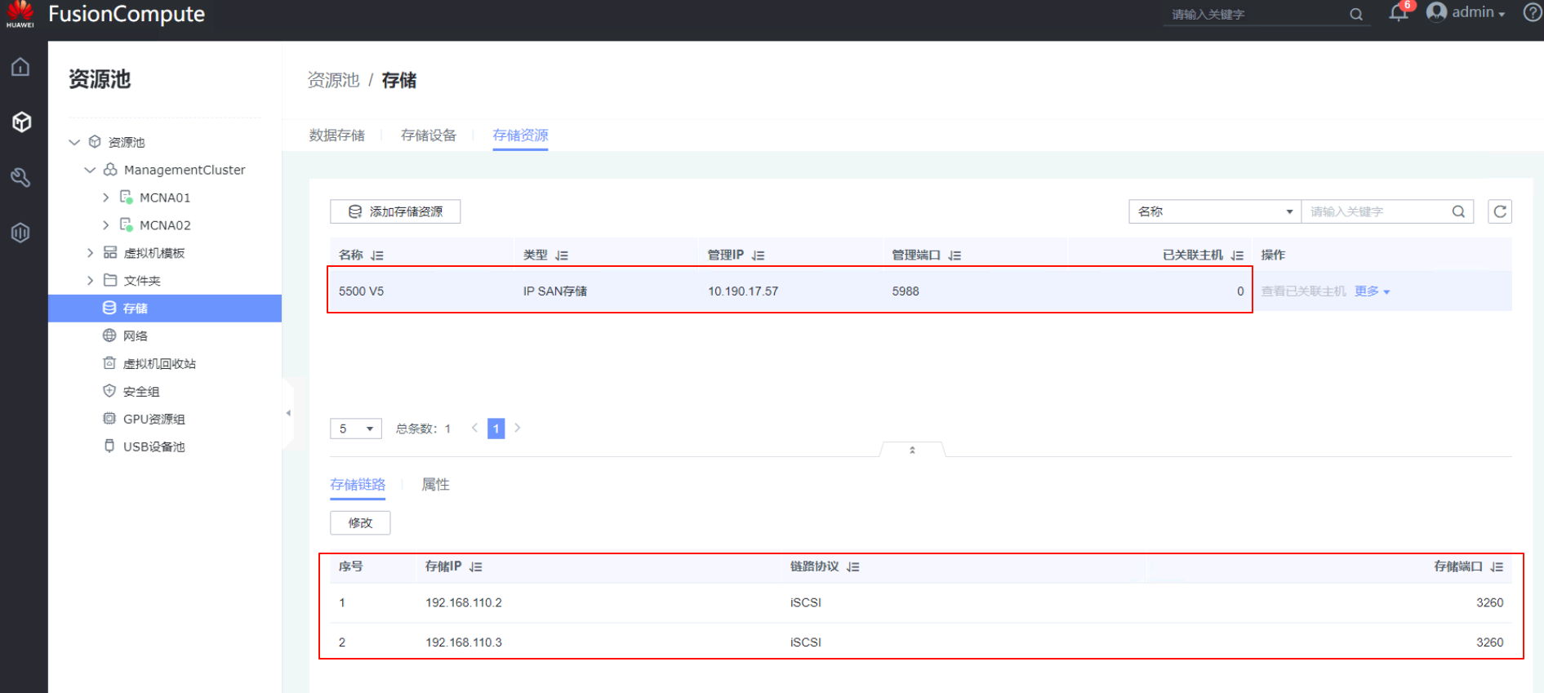
Task: Refresh the storage resource list
Action: 1500,211
